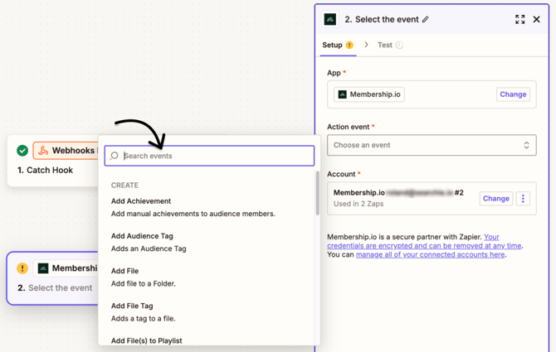Click the 'Adds an Audience Tag' description
Viewport: 556px width, 352px height.
(149, 248)
